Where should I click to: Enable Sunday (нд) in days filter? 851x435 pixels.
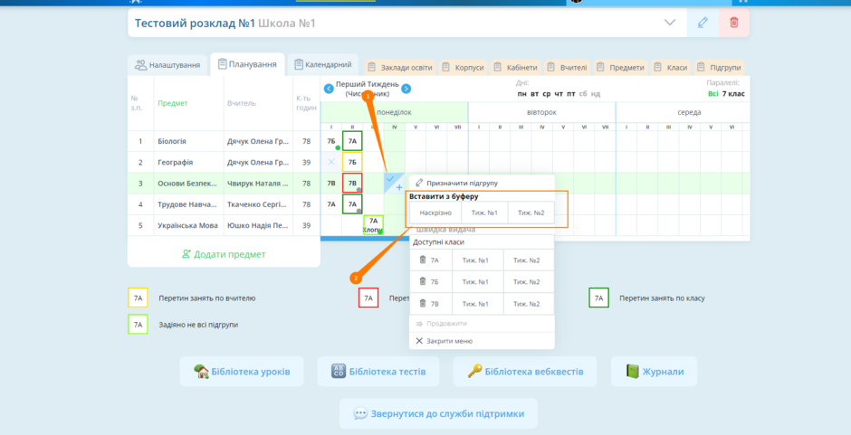click(x=596, y=94)
